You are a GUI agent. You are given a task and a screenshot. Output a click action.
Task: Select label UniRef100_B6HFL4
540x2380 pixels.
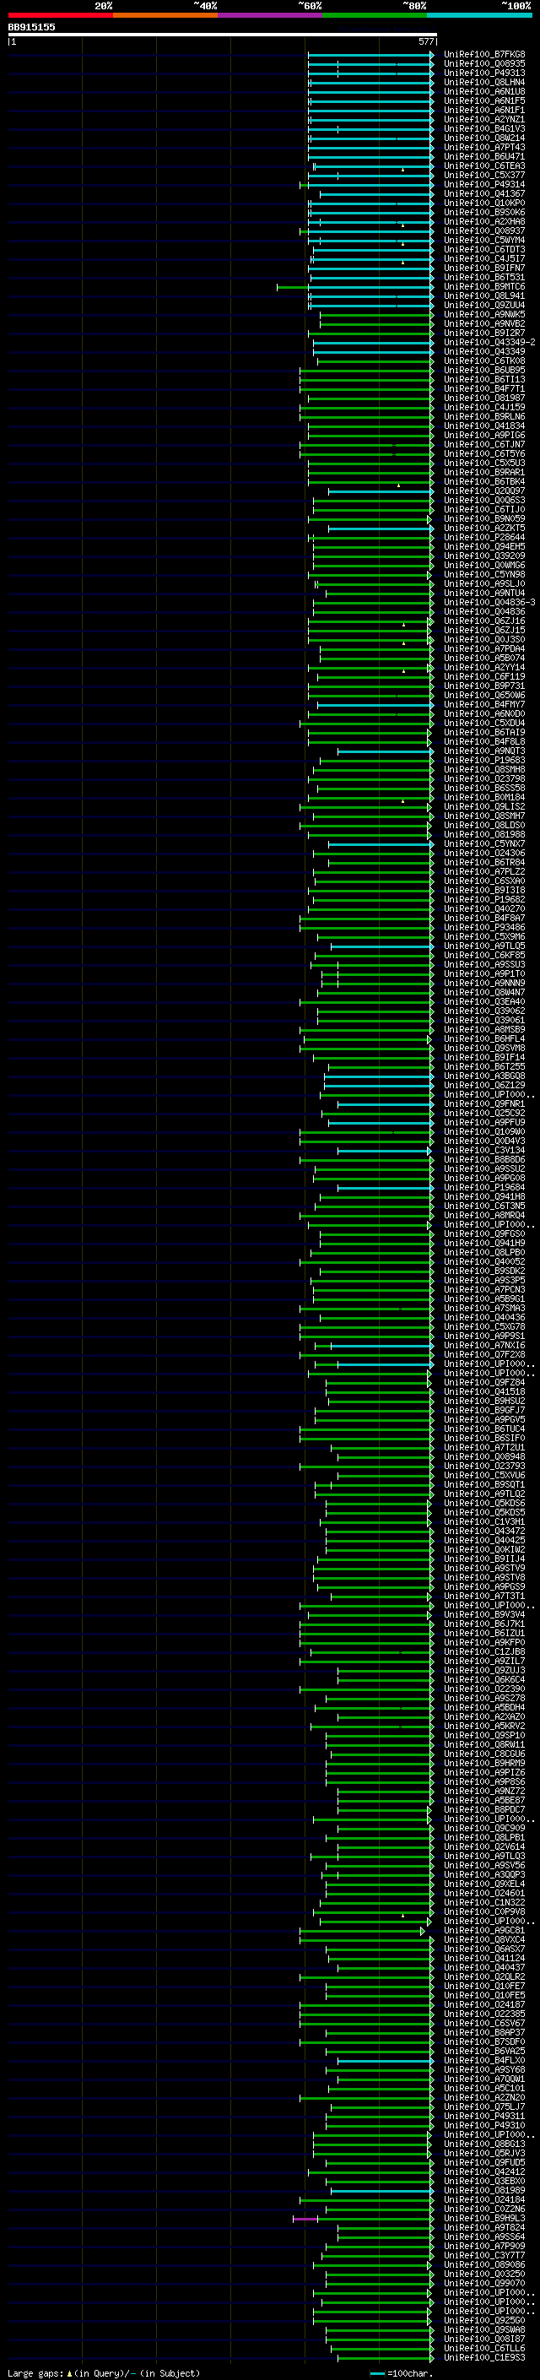click(484, 1038)
